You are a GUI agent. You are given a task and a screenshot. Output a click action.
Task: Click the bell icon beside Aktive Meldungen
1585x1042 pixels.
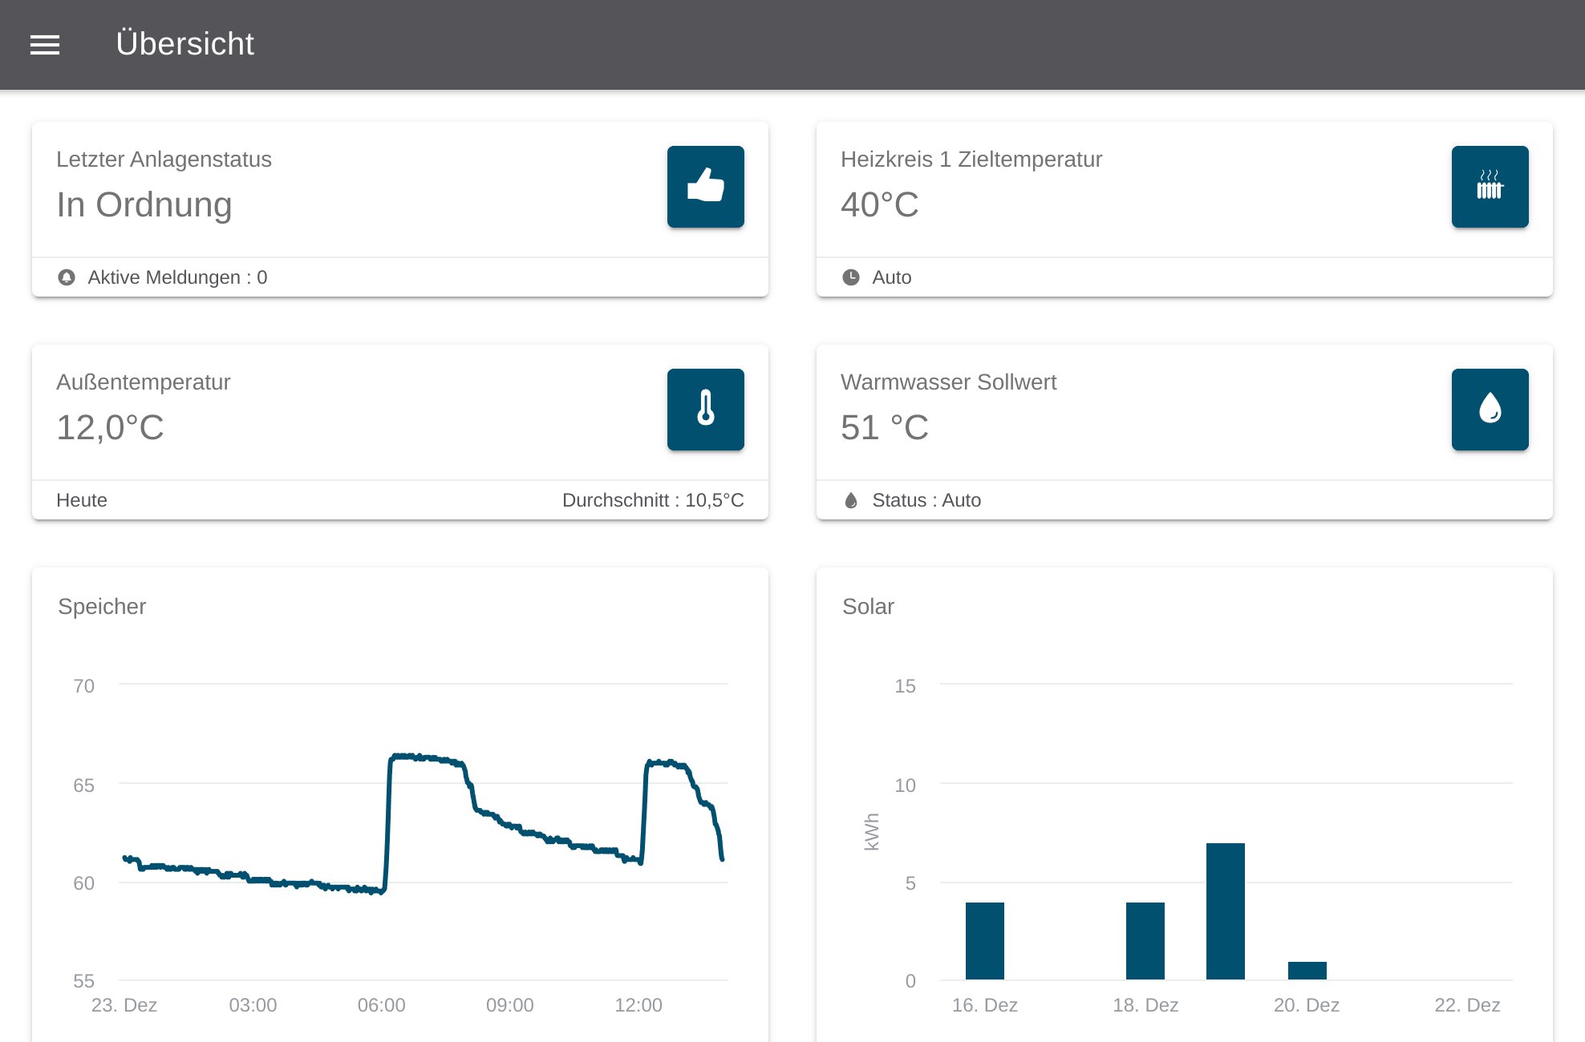click(x=67, y=277)
